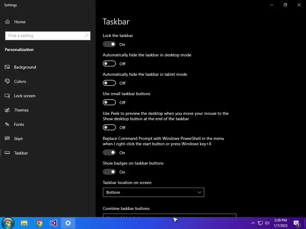Viewport: 306px width, 229px height.
Task: Enable auto-hide taskbar in tablet mode
Action: point(109,83)
